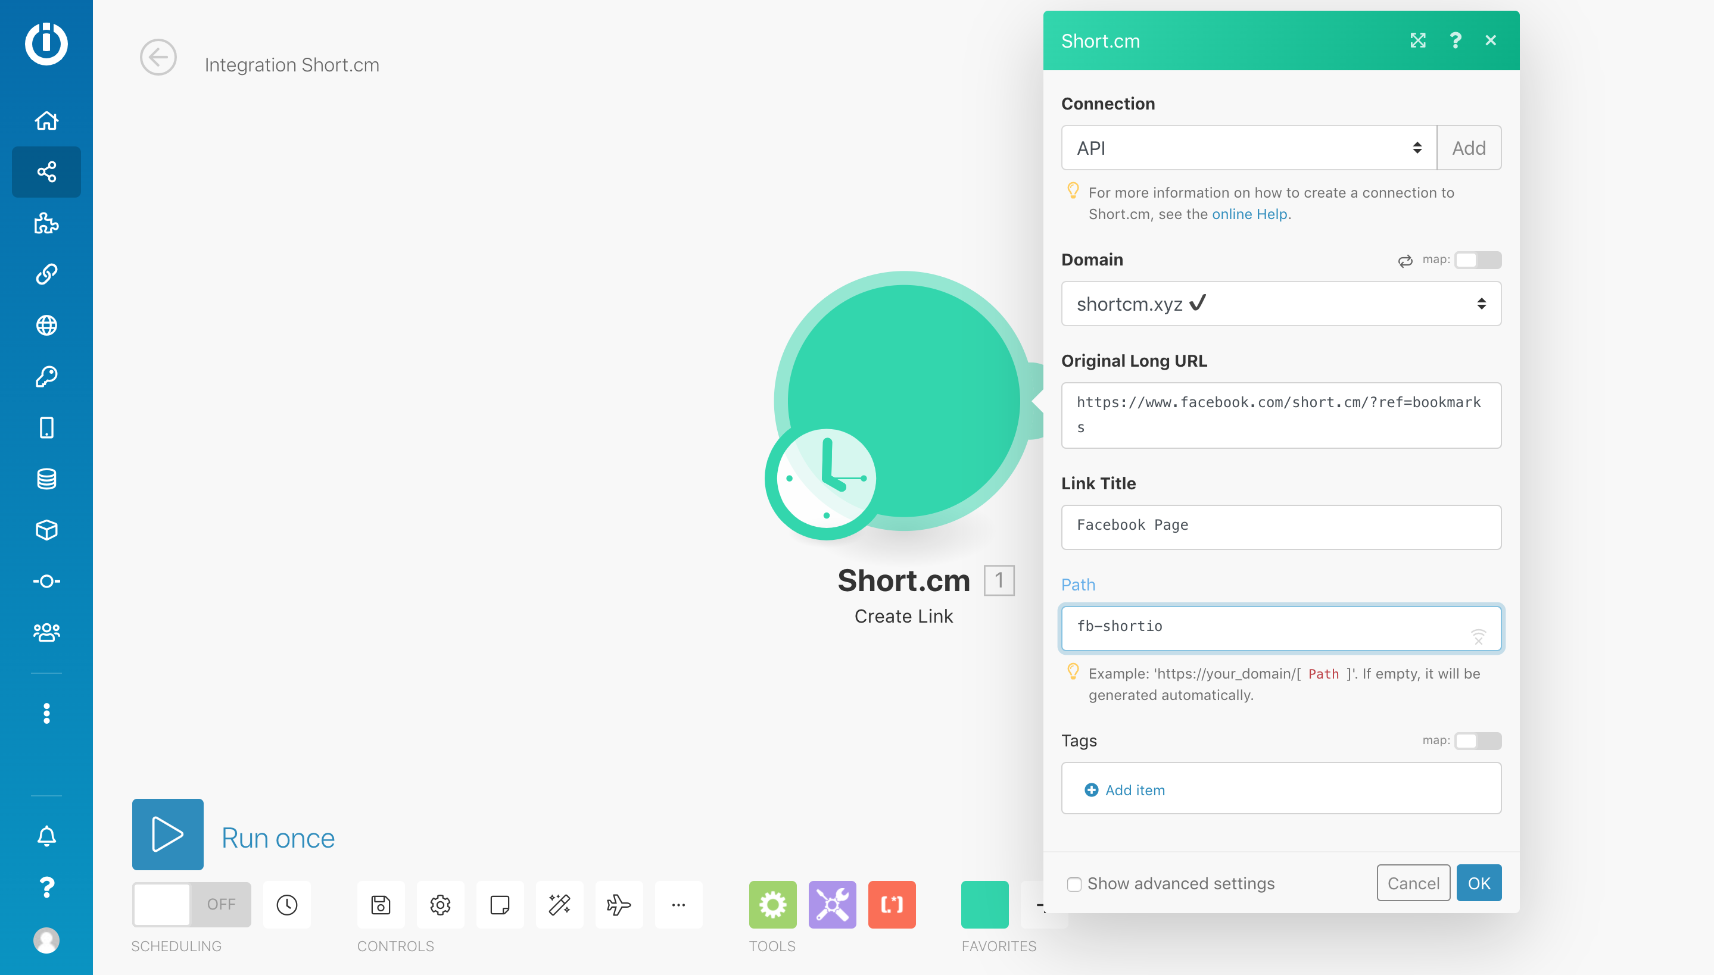Check Show advanced settings checkbox
Image resolution: width=1714 pixels, height=975 pixels.
click(1074, 884)
